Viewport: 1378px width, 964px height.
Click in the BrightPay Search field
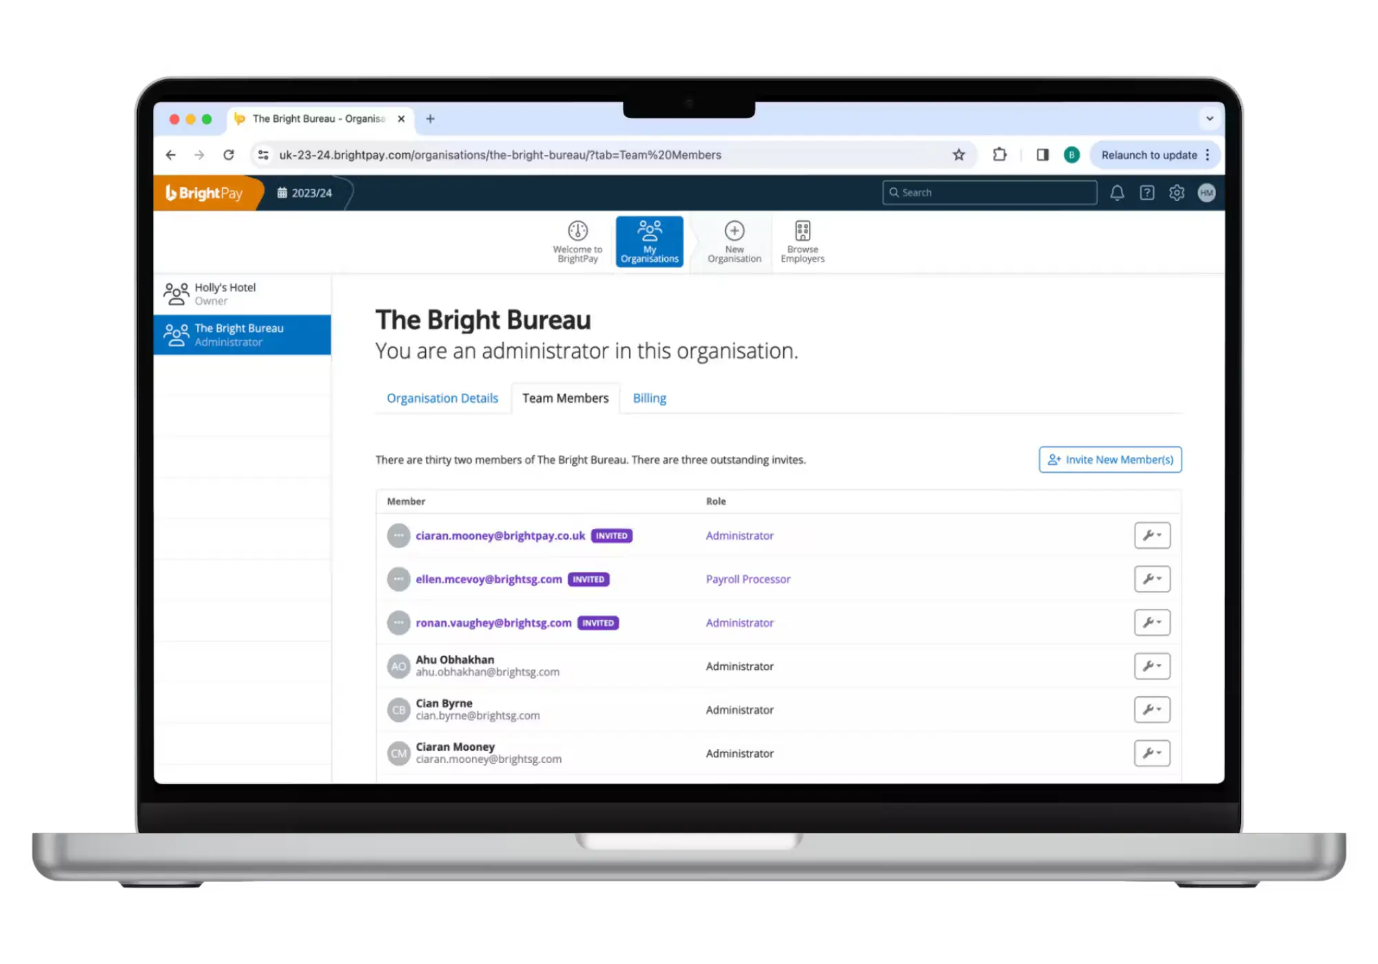tap(989, 193)
